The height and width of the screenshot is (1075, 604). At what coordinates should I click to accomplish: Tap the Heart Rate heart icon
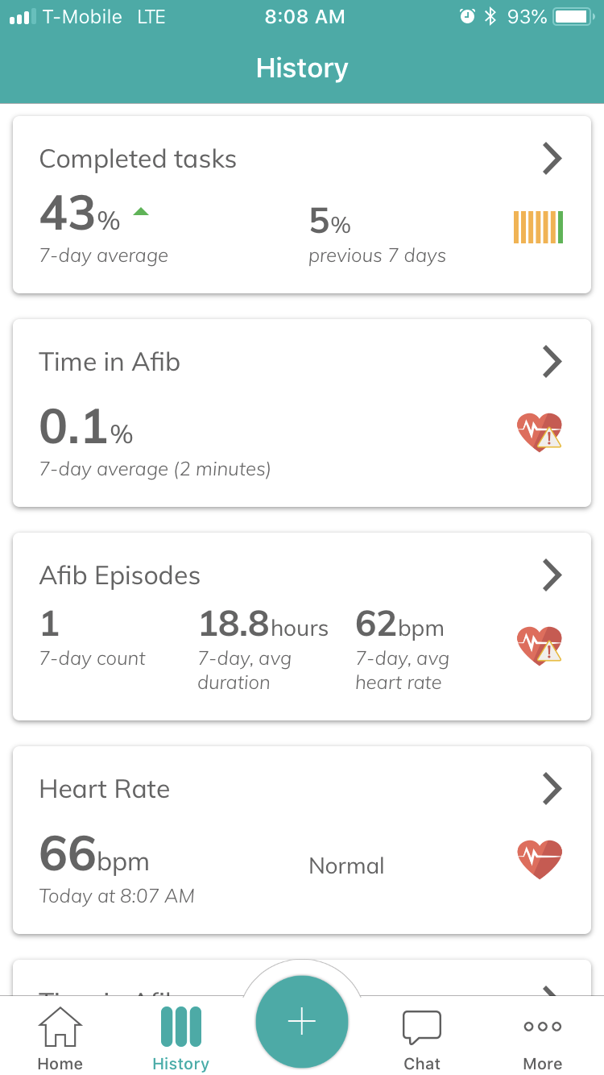point(539,859)
